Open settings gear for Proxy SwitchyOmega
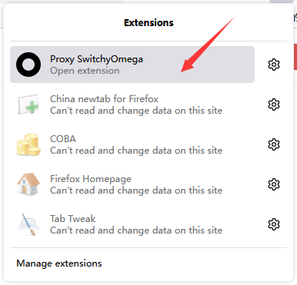The image size is (297, 285). (274, 65)
